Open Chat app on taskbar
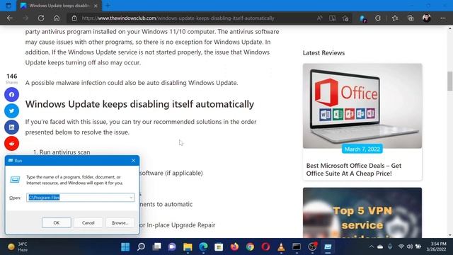The image size is (453, 255). pyautogui.click(x=172, y=247)
